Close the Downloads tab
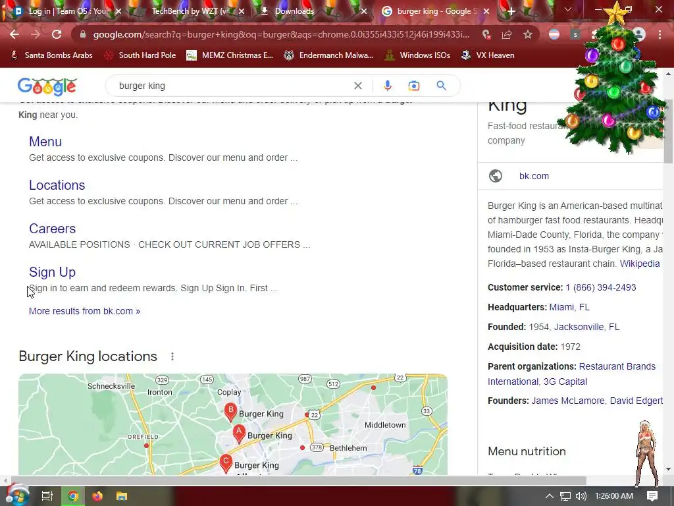Image resolution: width=674 pixels, height=506 pixels. point(363,12)
